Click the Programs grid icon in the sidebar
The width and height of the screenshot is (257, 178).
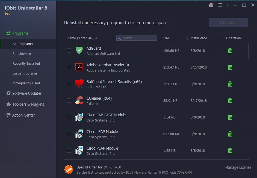[8, 33]
